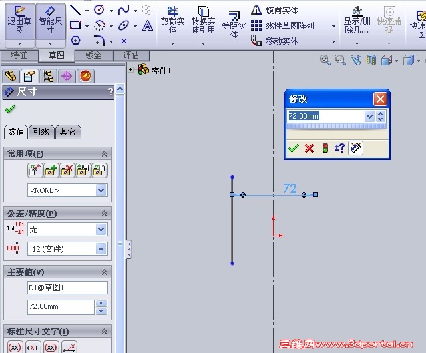Screen dimensions: 426x353
Task: Accept dimension with green check in 尺寸 panel
Action: pos(10,109)
